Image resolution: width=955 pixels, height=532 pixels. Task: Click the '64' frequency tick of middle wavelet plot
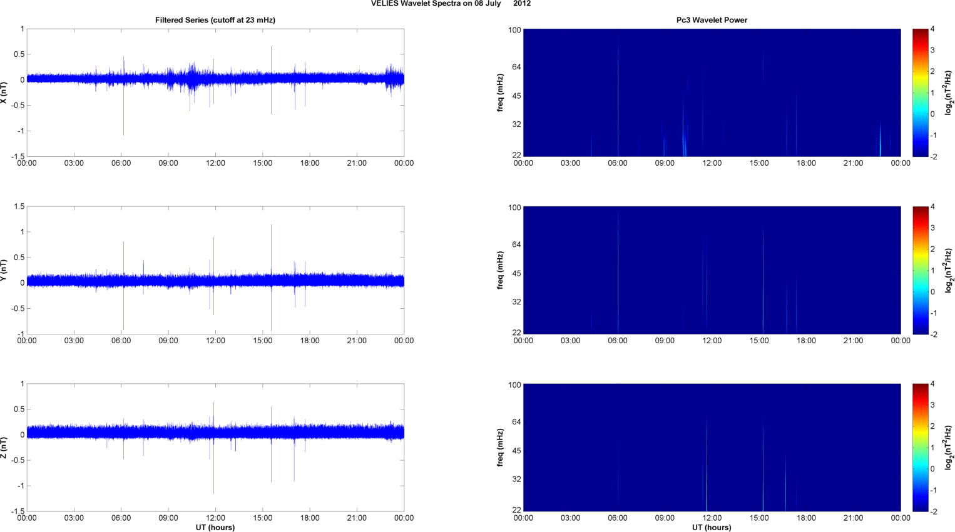pos(516,244)
